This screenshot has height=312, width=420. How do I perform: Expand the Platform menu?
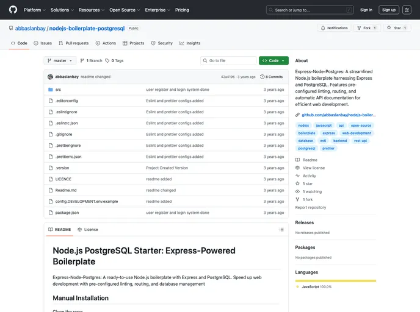tap(34, 10)
